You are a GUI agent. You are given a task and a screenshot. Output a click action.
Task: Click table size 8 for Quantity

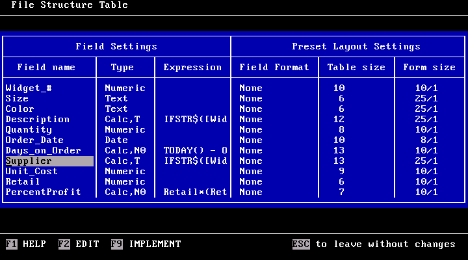342,130
